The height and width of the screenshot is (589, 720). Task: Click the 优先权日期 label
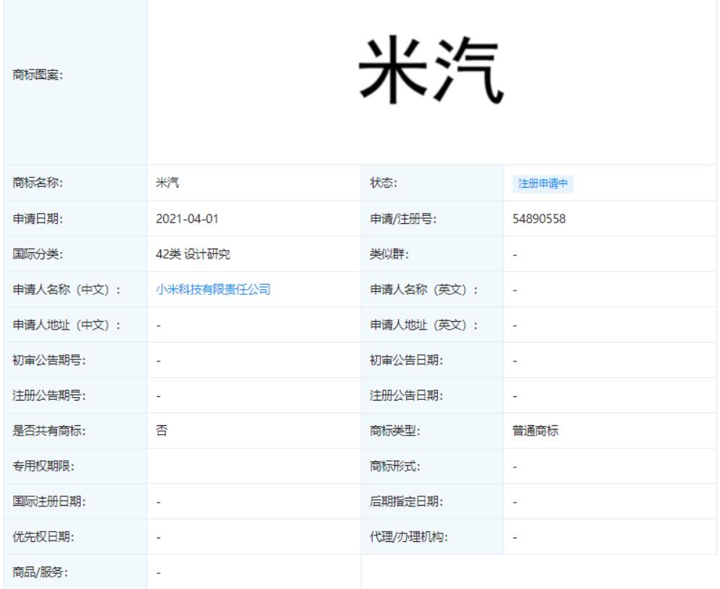(44, 537)
